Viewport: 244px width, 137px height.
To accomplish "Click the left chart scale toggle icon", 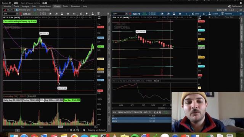I will click(99, 18).
